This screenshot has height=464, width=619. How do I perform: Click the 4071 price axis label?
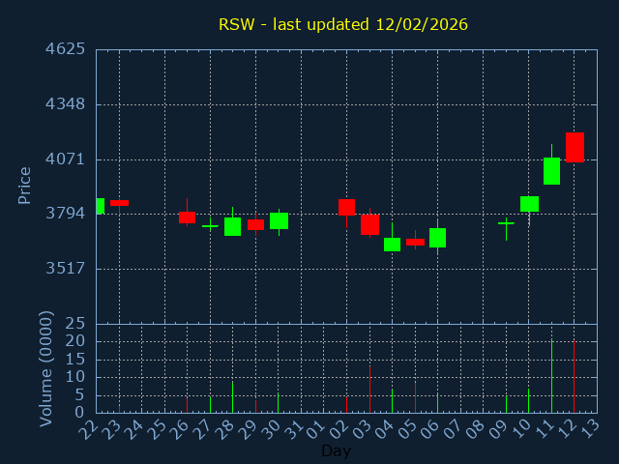(x=65, y=159)
